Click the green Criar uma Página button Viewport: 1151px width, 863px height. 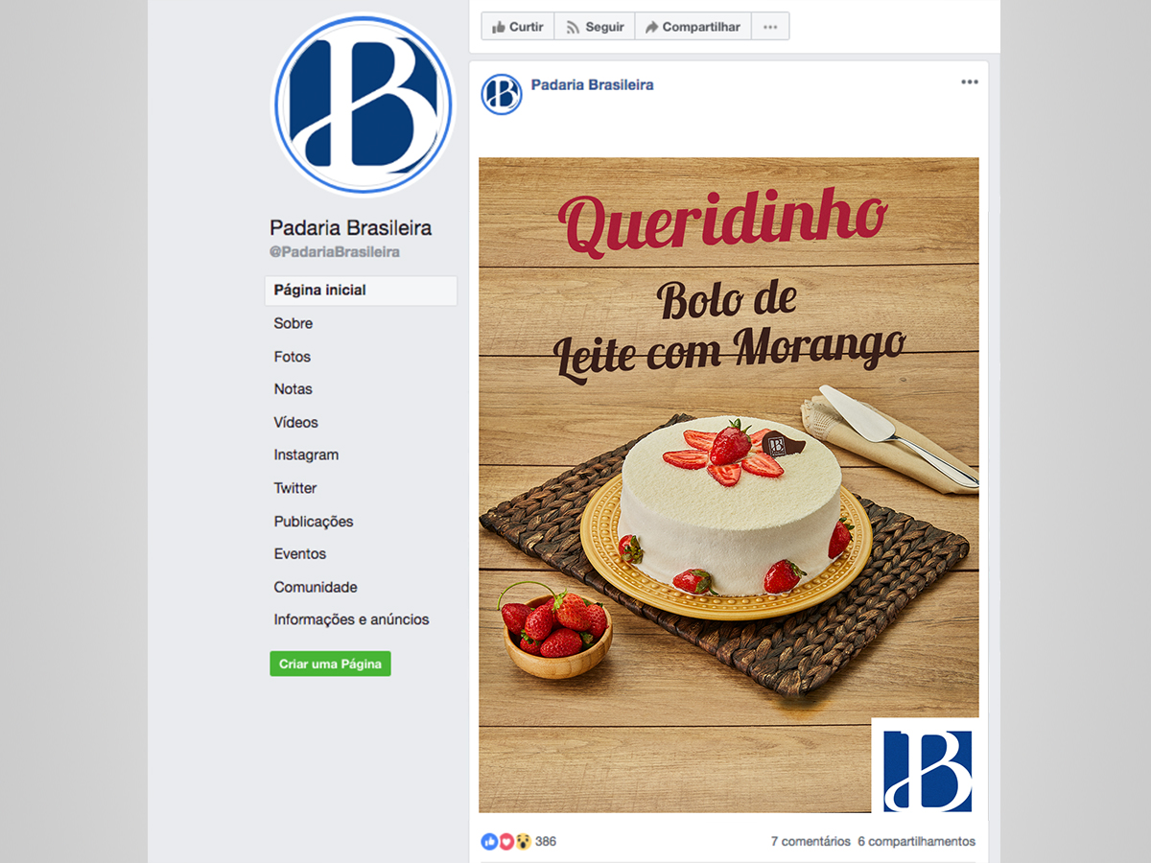[x=330, y=664]
